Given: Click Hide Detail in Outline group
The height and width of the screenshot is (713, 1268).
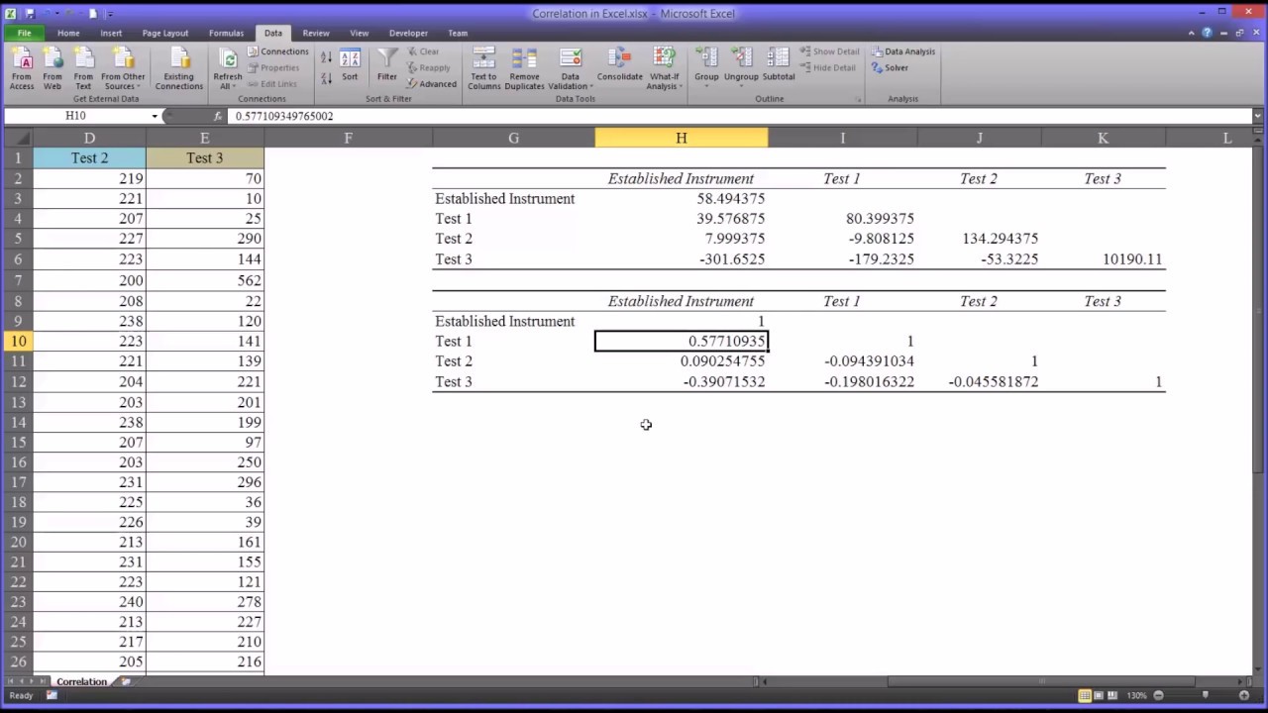Looking at the screenshot, I should [828, 68].
